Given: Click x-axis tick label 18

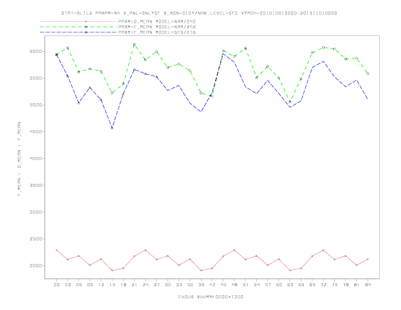Looking at the screenshot, I should 123,285.
